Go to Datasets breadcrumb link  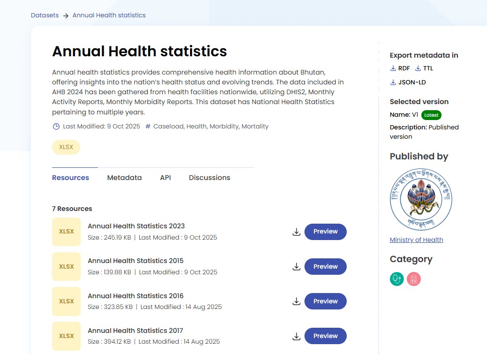[45, 15]
